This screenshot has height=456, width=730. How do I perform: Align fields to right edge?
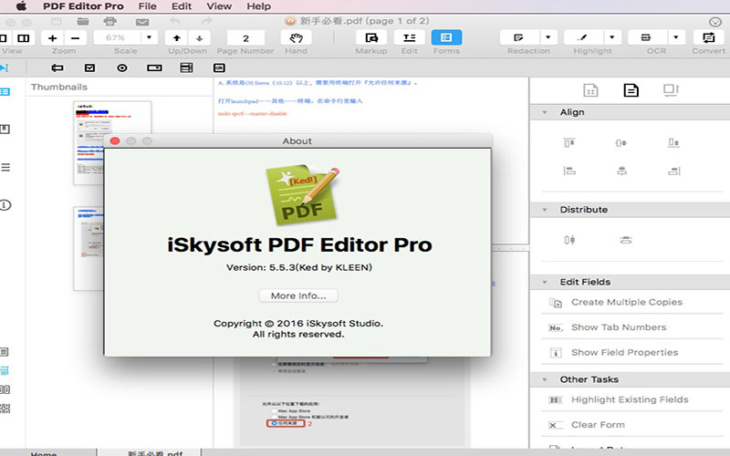(674, 171)
